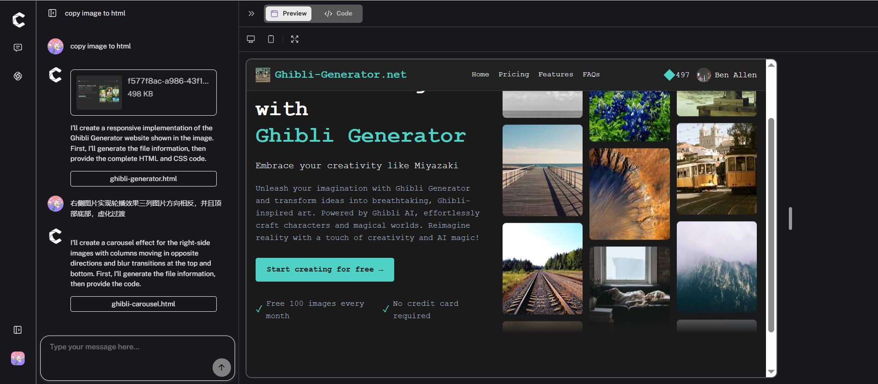This screenshot has width=878, height=384.
Task: Open the FAQs navigation link
Action: tap(591, 75)
